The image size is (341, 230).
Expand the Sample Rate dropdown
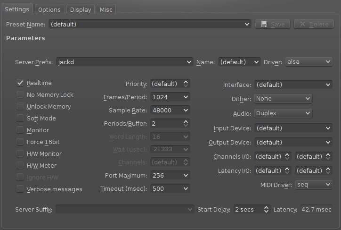(x=170, y=111)
